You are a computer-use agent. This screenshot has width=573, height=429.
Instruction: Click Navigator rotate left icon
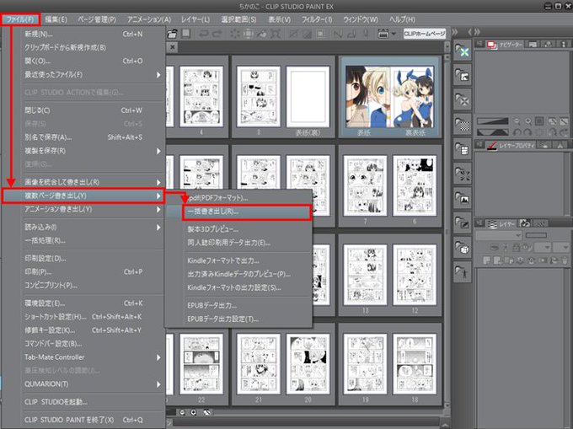pos(517,132)
